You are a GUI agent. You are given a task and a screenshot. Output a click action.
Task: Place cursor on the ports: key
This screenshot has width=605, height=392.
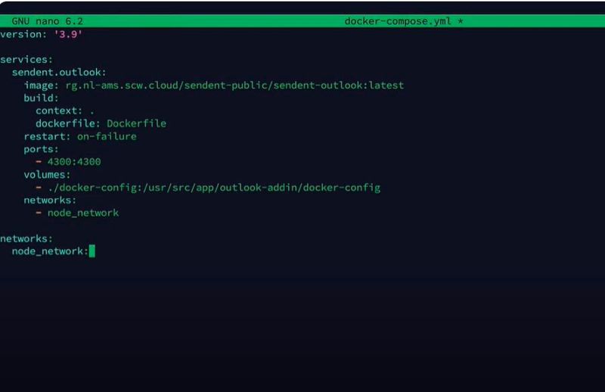(41, 149)
